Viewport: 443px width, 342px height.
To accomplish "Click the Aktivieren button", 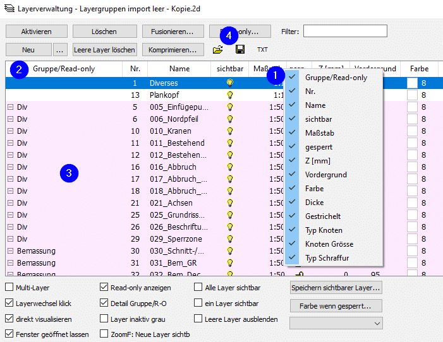I will [37, 32].
